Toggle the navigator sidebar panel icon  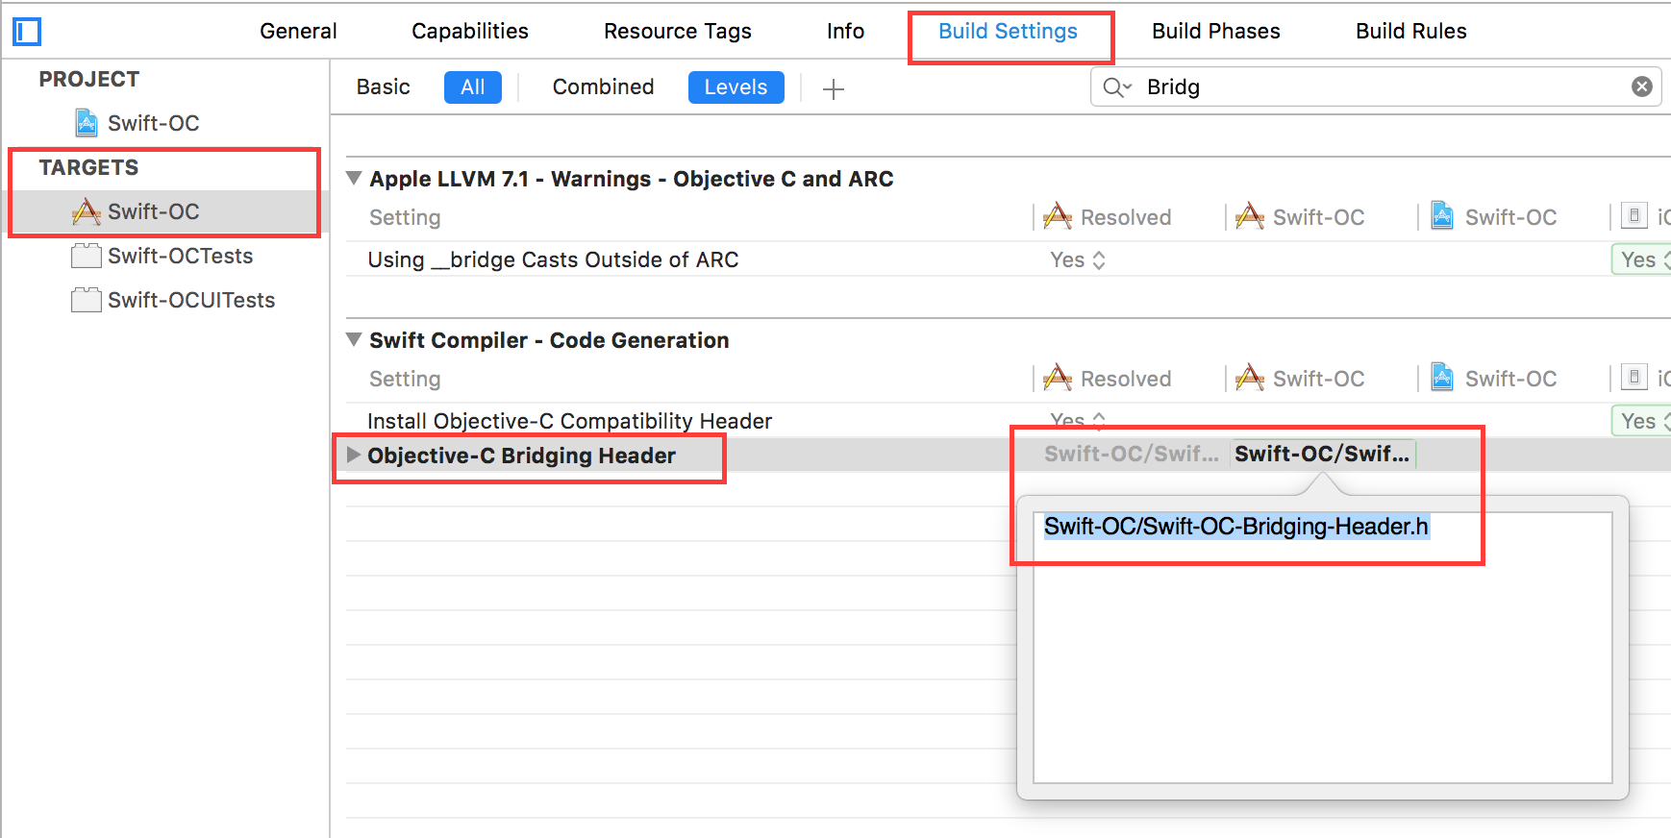pos(27,32)
